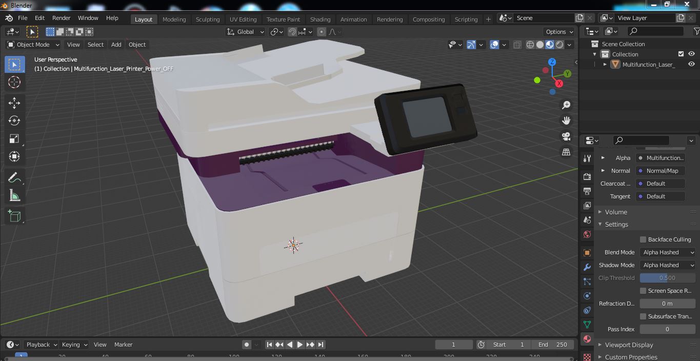Switch to Rendered viewport shading
Viewport: 700px width, 361px height.
[559, 45]
